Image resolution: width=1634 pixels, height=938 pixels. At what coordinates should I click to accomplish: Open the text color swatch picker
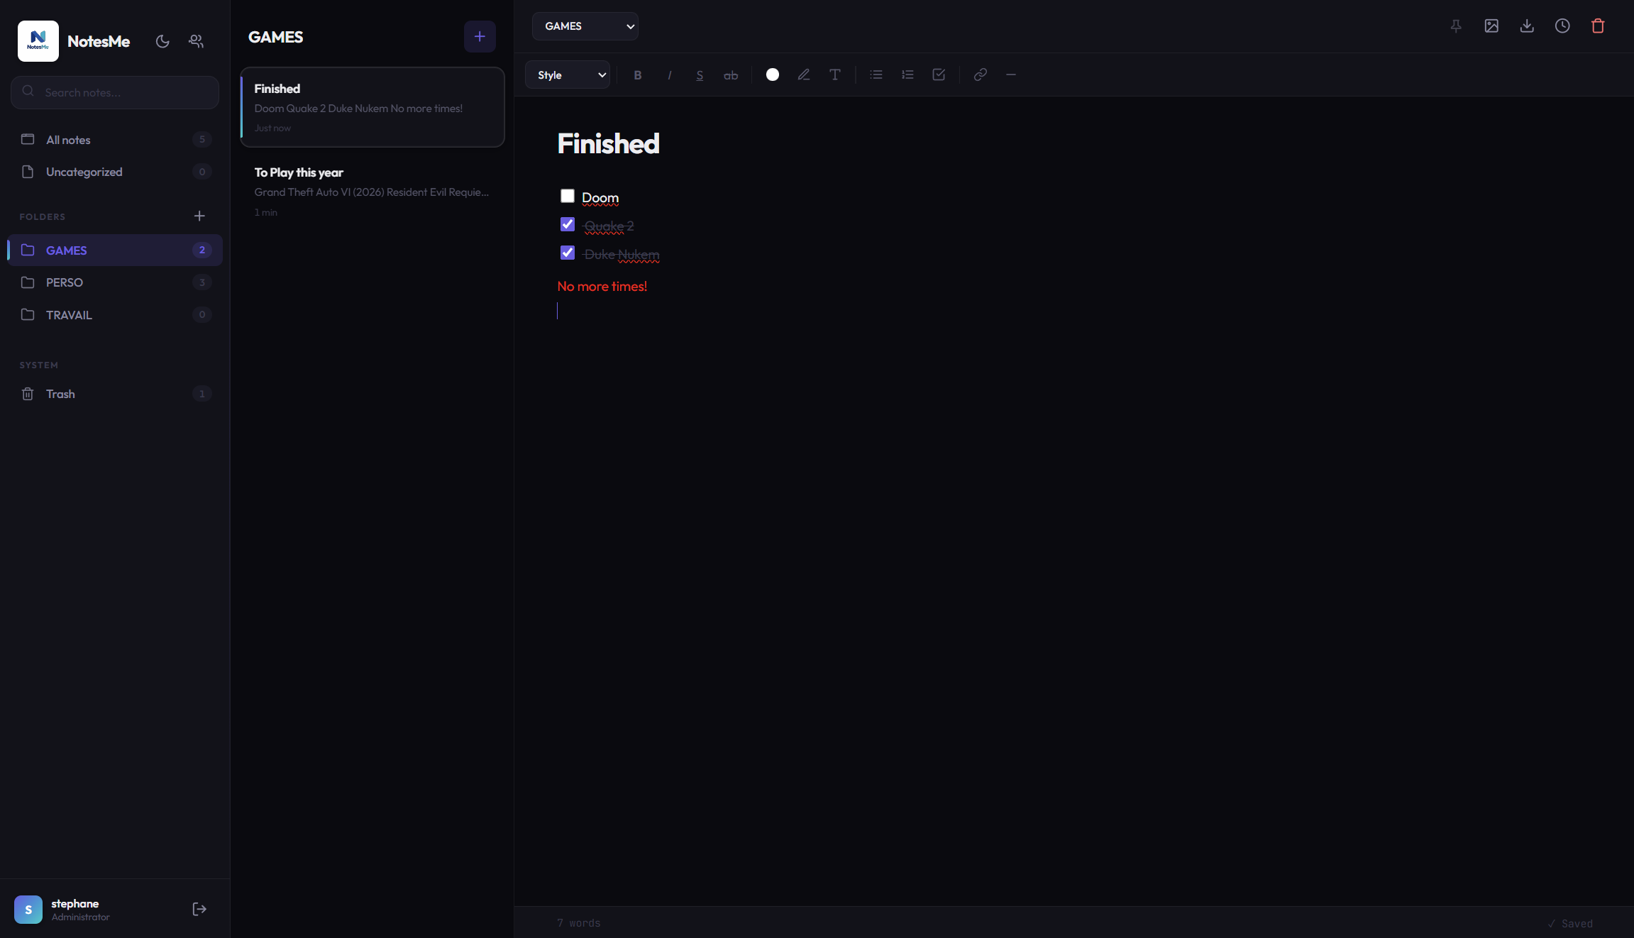click(x=771, y=75)
